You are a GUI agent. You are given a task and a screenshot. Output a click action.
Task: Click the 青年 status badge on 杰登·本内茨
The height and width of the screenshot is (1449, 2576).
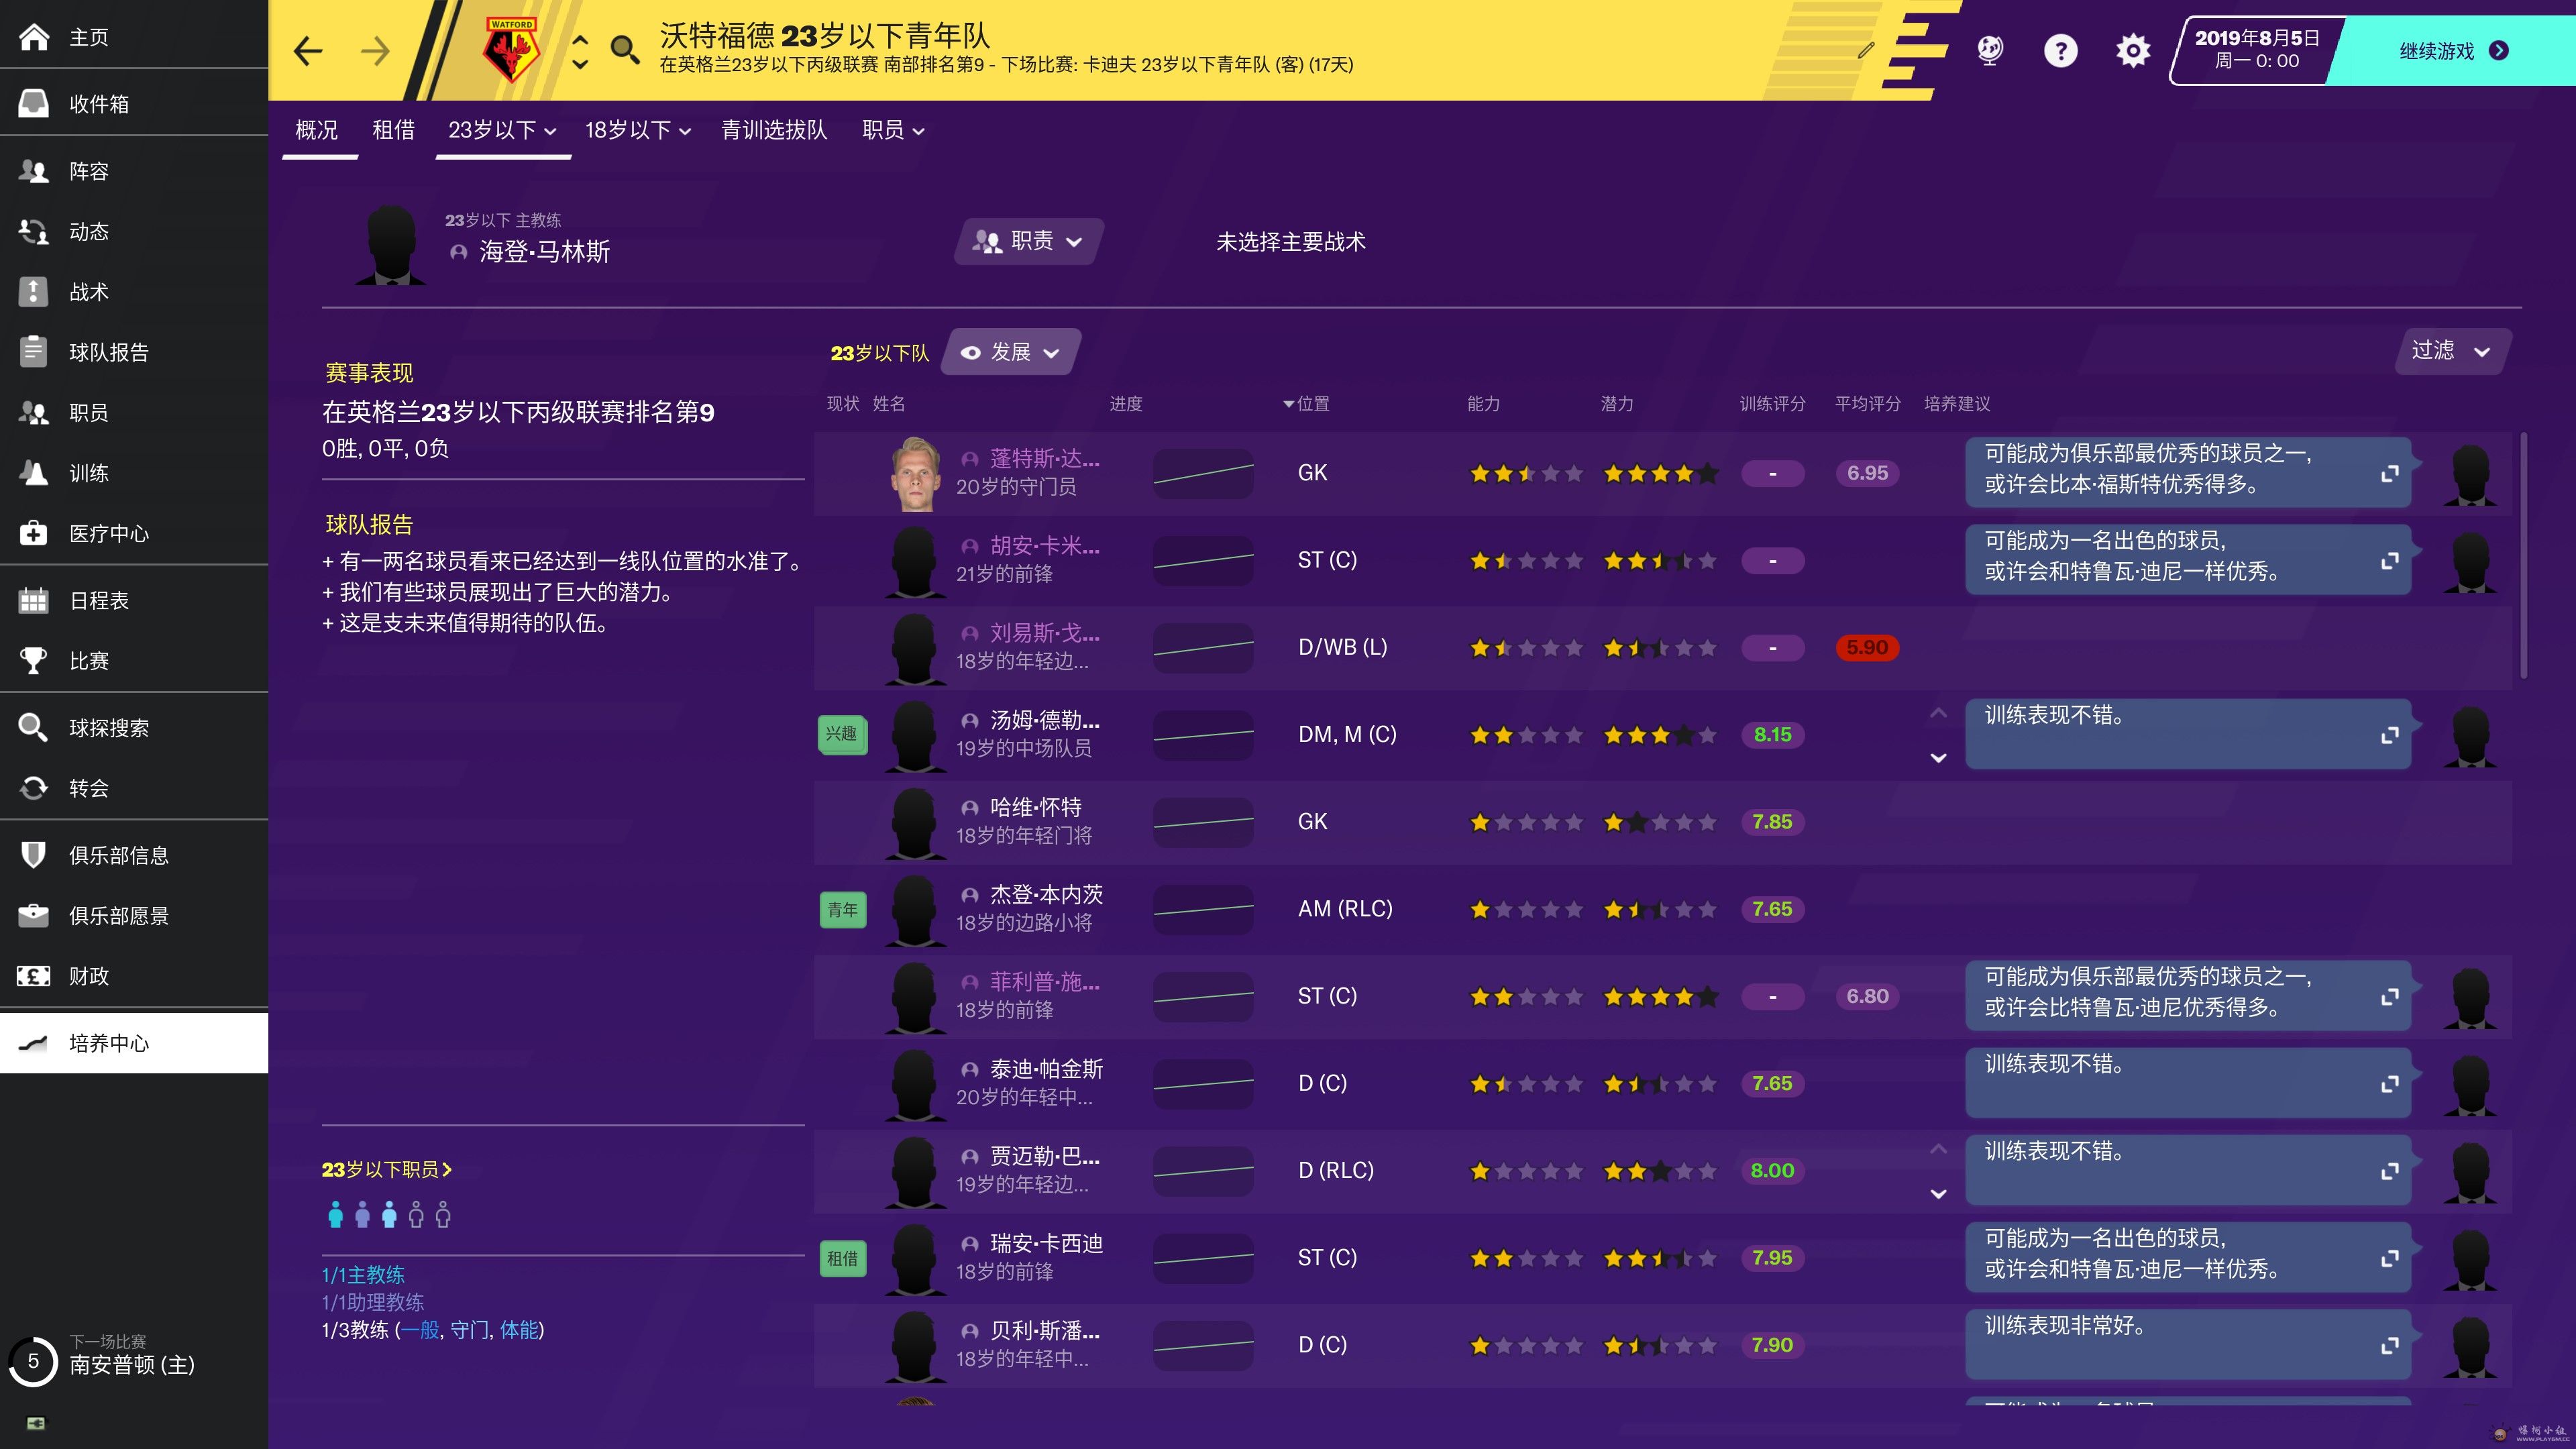tap(842, 909)
